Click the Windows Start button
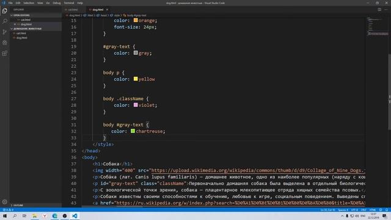 click(5, 216)
